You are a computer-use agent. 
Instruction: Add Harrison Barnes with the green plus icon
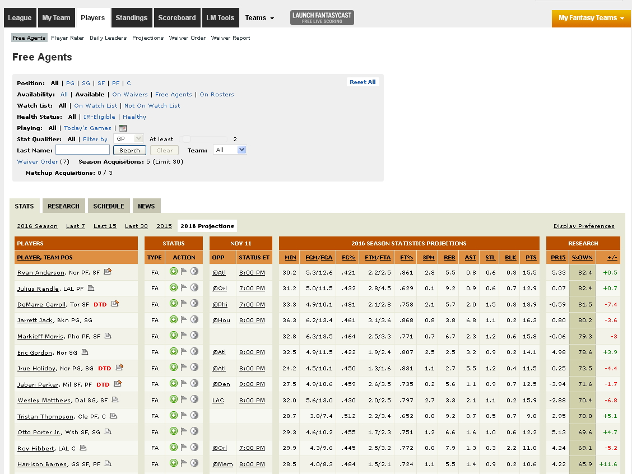[x=173, y=463]
